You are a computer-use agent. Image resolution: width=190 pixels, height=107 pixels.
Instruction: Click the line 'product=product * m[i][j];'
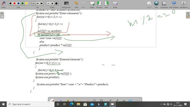click(x=56, y=45)
